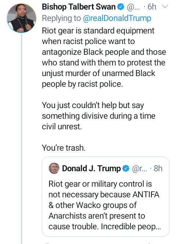Click the verified badge beside Donald J. Trump
Screen dimensions: 176x244
126,169
